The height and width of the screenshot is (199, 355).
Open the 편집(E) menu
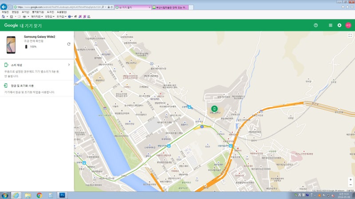pyautogui.click(x=15, y=12)
